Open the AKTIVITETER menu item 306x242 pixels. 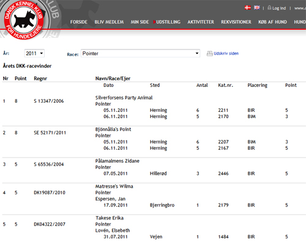pos(201,22)
